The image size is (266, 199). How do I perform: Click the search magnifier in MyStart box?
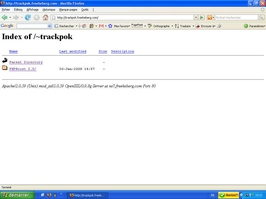click(x=261, y=18)
